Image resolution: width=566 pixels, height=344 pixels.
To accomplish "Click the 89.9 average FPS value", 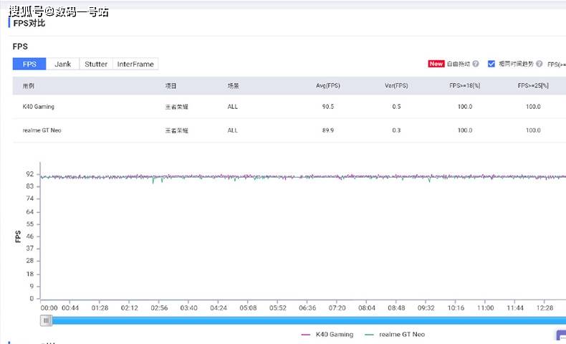I will pyautogui.click(x=327, y=130).
